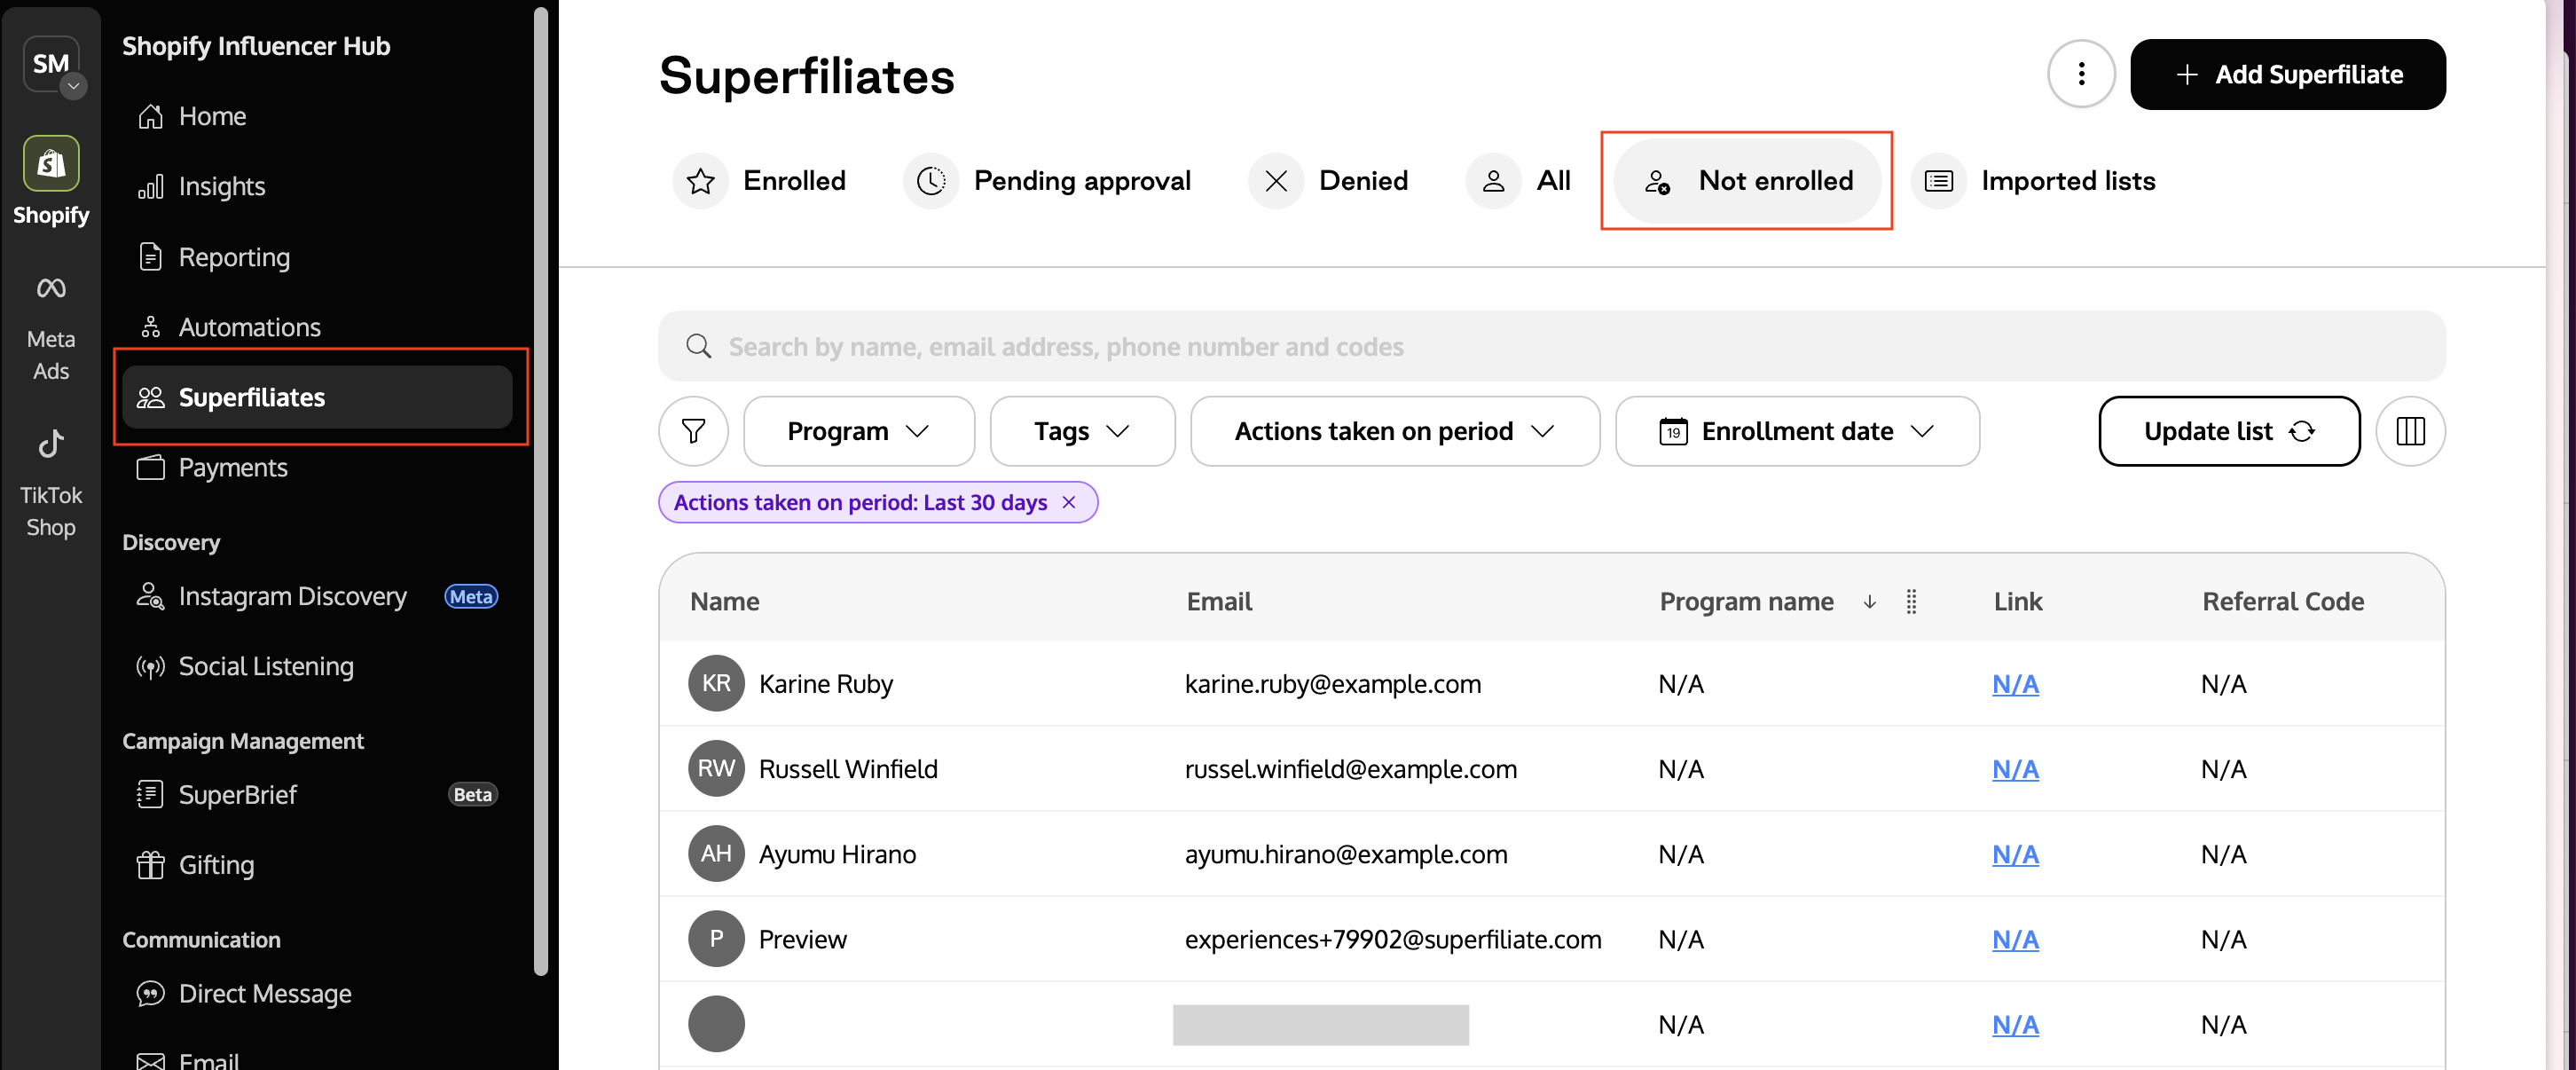2576x1070 pixels.
Task: Switch to the Enrolled tab
Action: 761,181
